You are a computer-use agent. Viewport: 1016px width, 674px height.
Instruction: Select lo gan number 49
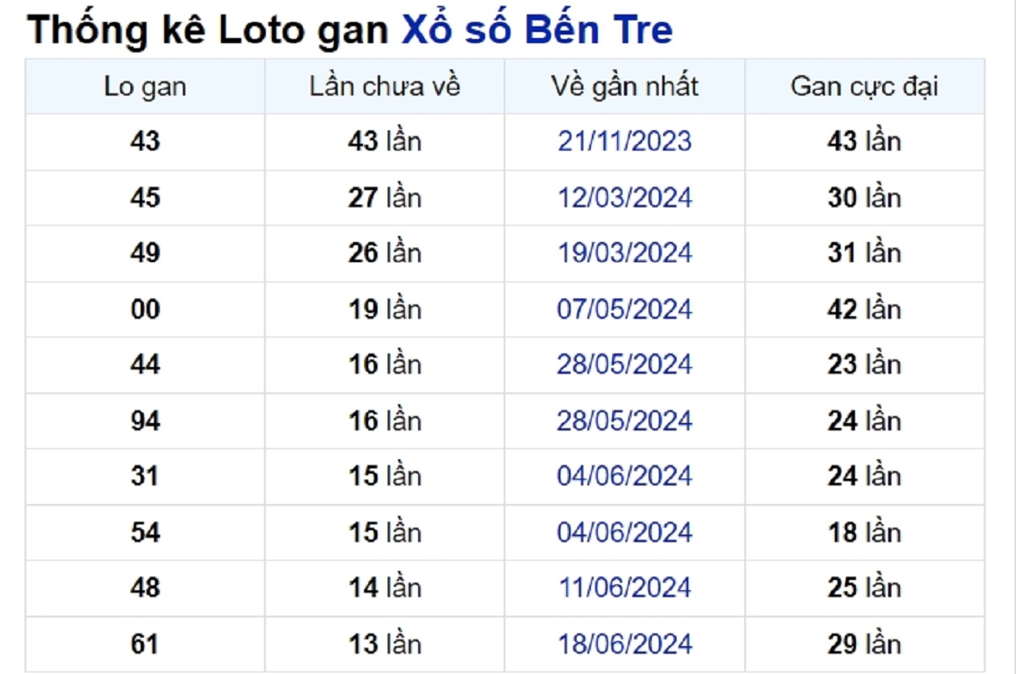click(145, 253)
